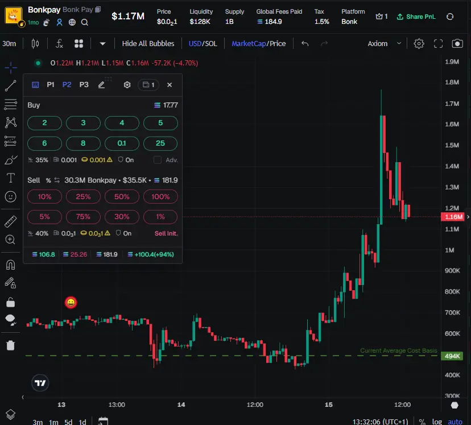Edit trade presets with pencil icon
Image resolution: width=471 pixels, height=425 pixels.
click(101, 85)
